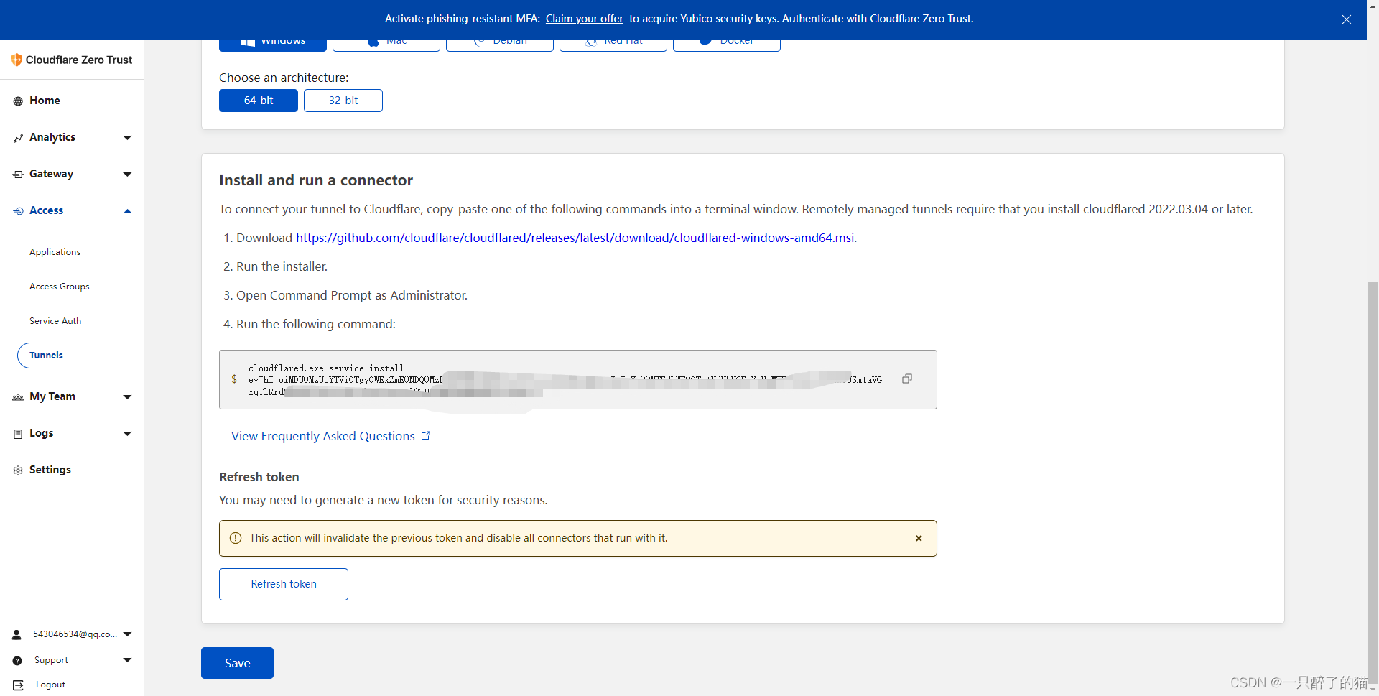Click the 'Install and run a connector' heading
Image resolution: width=1379 pixels, height=696 pixels.
click(316, 180)
